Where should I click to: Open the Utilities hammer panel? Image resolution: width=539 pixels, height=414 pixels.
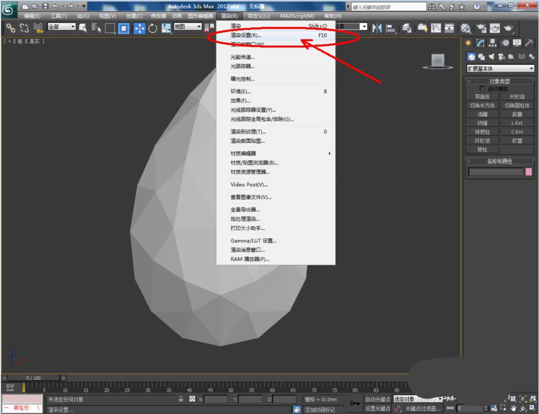(529, 43)
